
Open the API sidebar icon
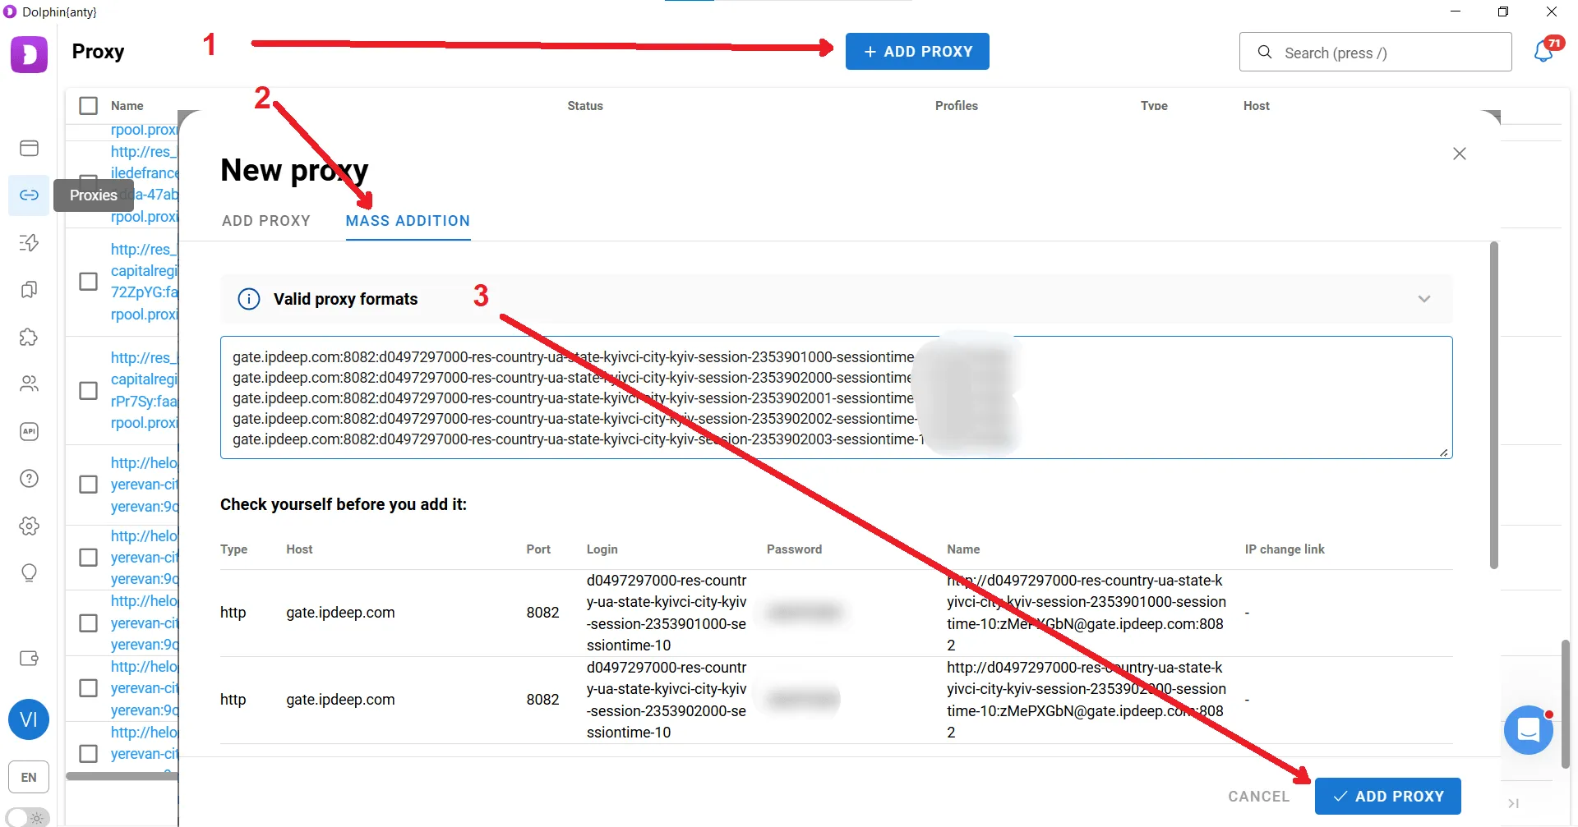(x=29, y=431)
